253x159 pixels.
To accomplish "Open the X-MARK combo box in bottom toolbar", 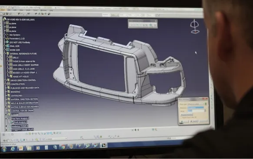I will 56,139.
